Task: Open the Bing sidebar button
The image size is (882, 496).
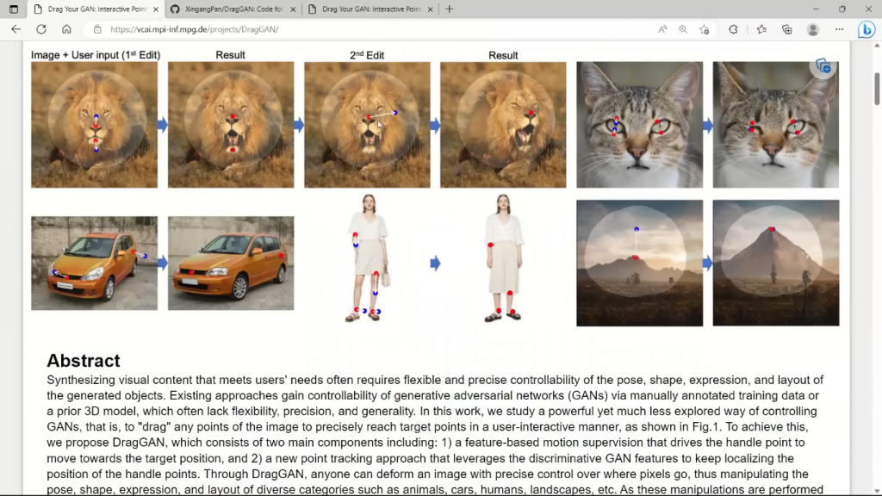Action: tap(866, 29)
